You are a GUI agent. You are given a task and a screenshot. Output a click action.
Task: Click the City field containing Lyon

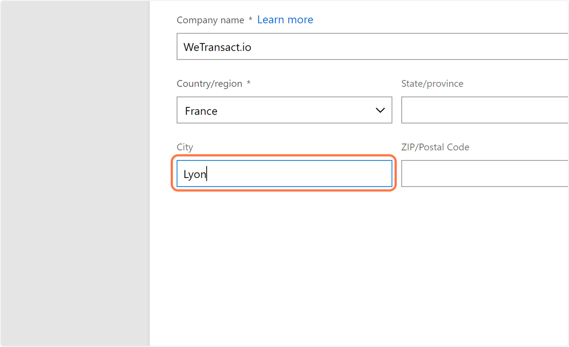(x=284, y=174)
